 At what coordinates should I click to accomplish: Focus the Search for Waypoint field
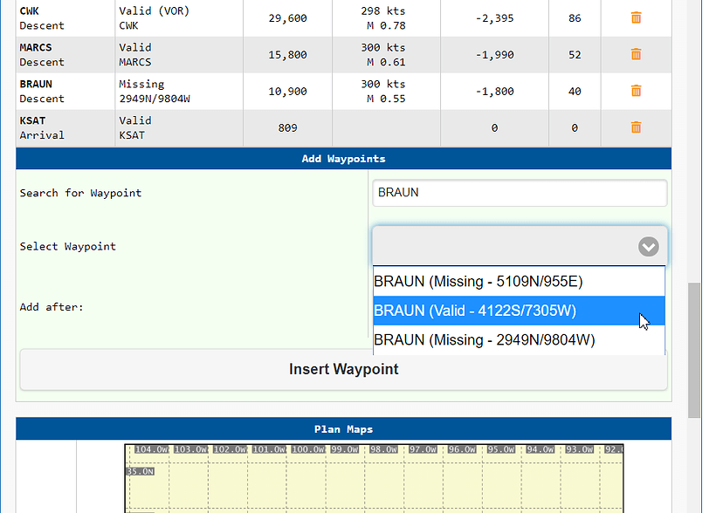coord(520,193)
